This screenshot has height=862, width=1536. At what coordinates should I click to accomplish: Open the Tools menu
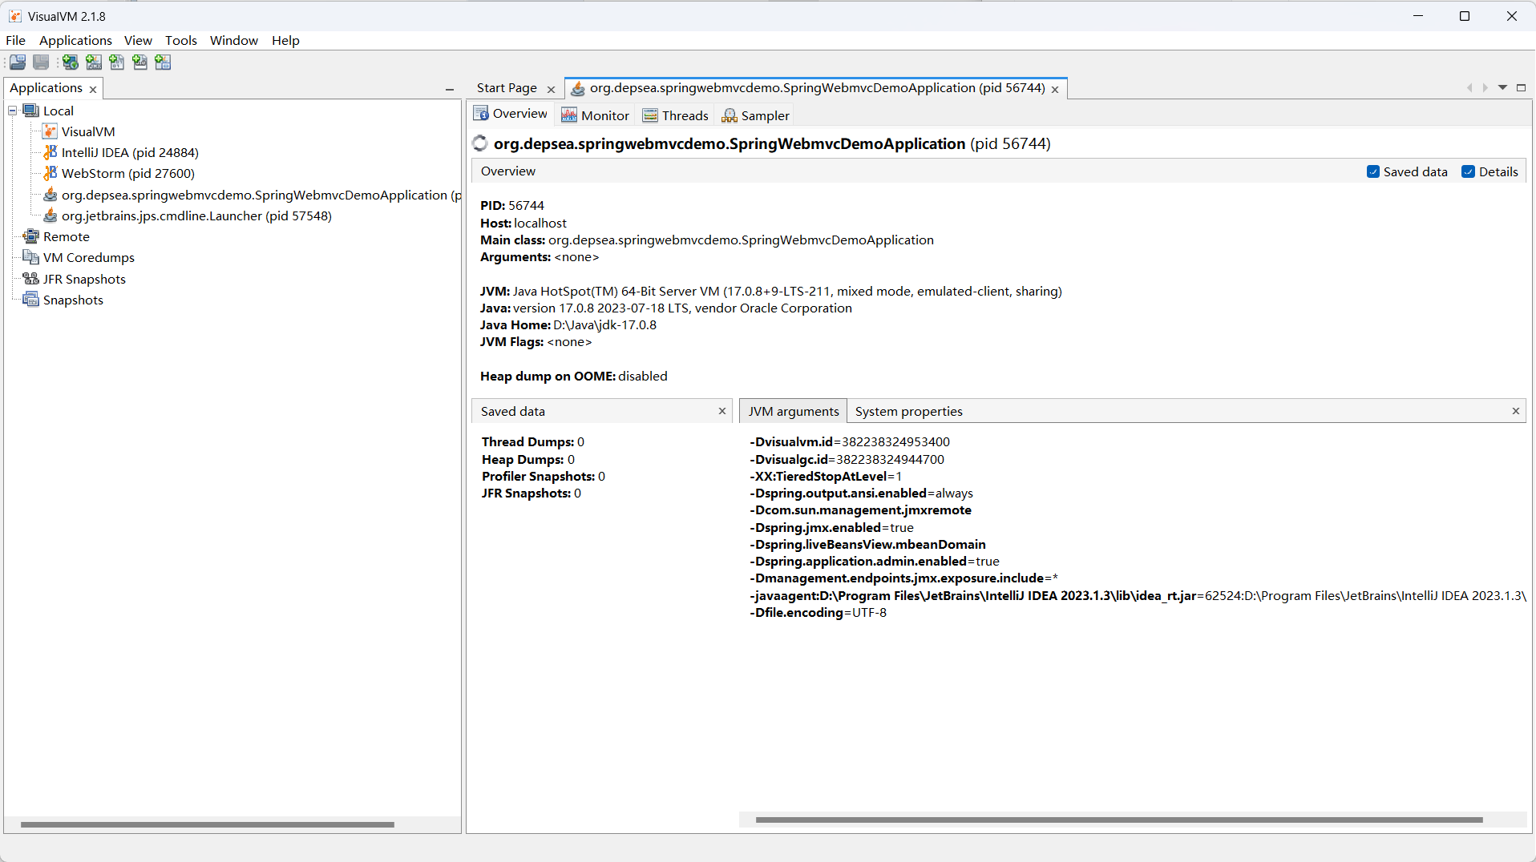click(180, 40)
